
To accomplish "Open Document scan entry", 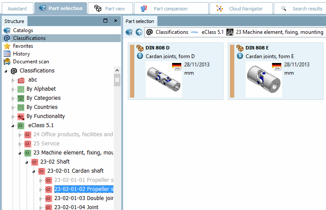I will pyautogui.click(x=31, y=62).
